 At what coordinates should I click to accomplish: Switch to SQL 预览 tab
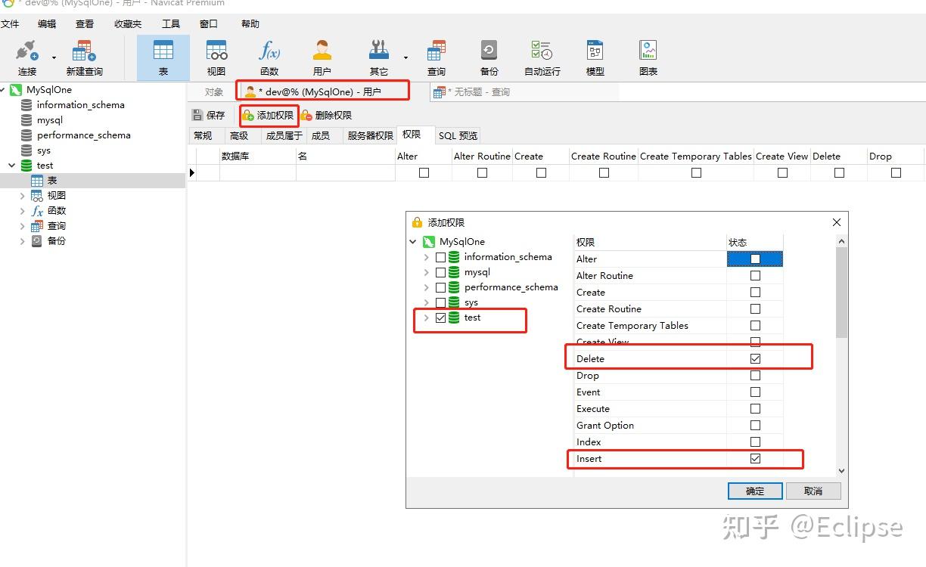point(458,136)
